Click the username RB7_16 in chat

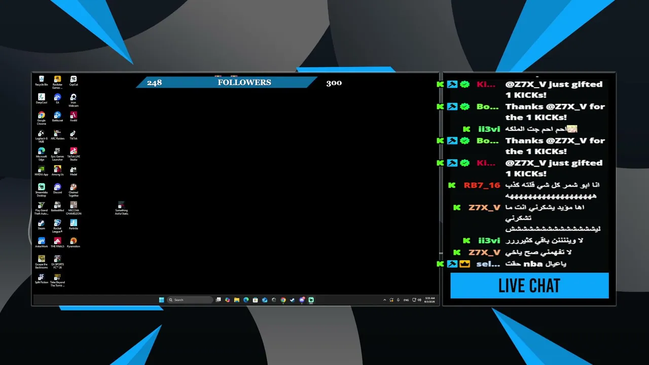[x=482, y=186]
